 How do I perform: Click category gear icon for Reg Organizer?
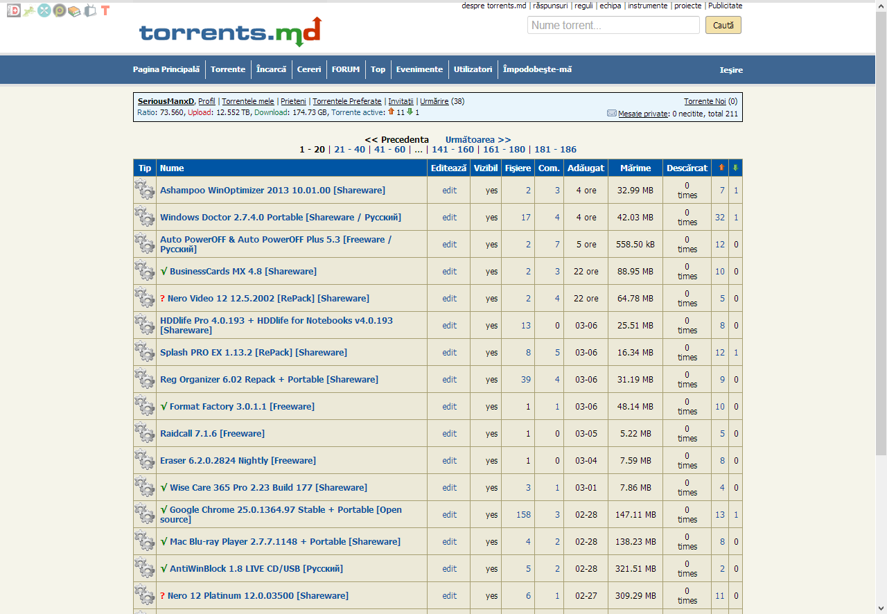point(145,378)
